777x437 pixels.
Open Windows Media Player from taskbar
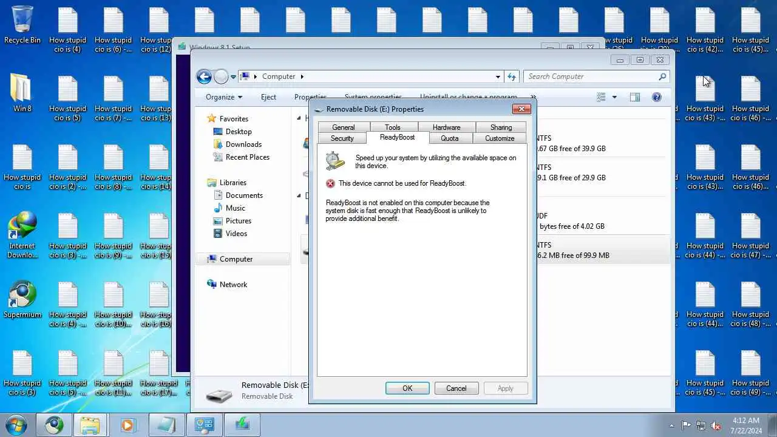[127, 424]
